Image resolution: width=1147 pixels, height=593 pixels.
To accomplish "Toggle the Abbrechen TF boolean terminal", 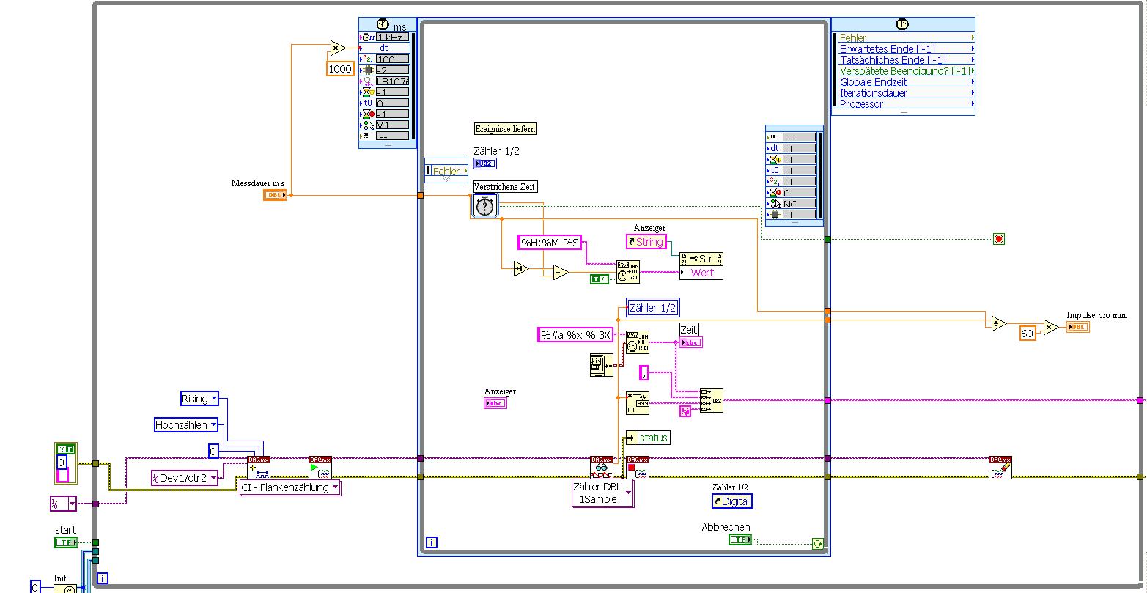I will (x=740, y=539).
